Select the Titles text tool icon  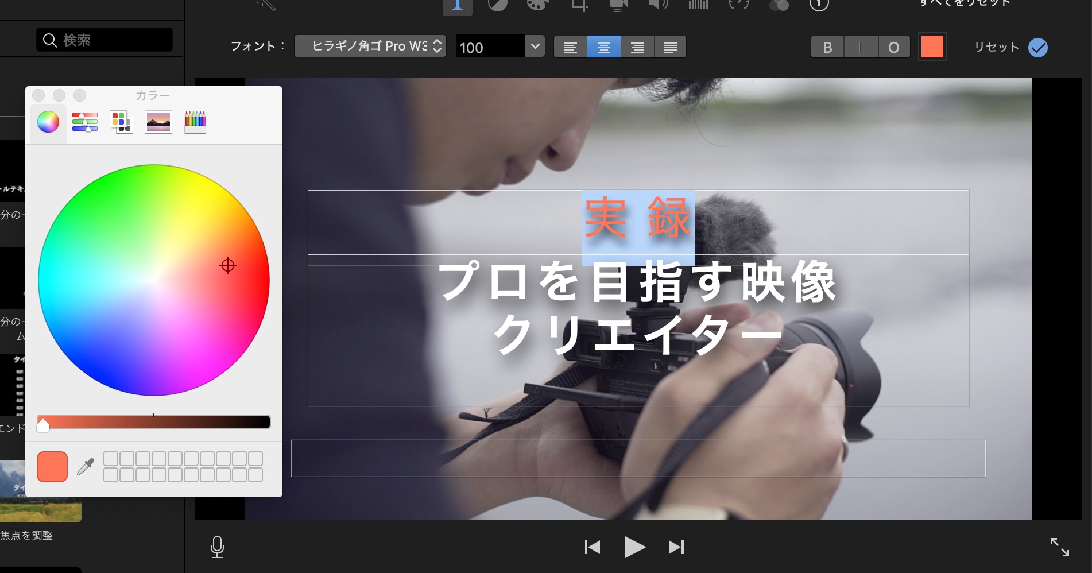coord(458,6)
